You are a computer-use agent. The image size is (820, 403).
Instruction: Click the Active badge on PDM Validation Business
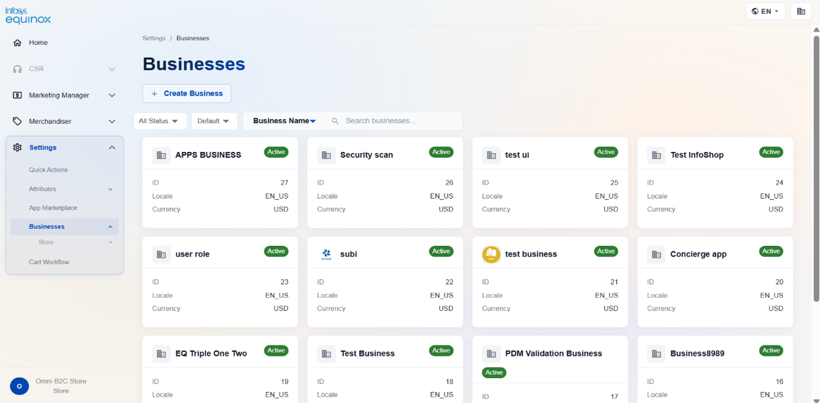pyautogui.click(x=494, y=372)
